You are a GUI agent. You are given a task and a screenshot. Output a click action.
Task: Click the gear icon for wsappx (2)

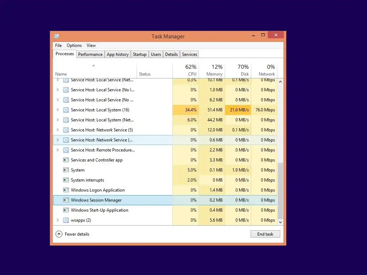tap(66, 220)
